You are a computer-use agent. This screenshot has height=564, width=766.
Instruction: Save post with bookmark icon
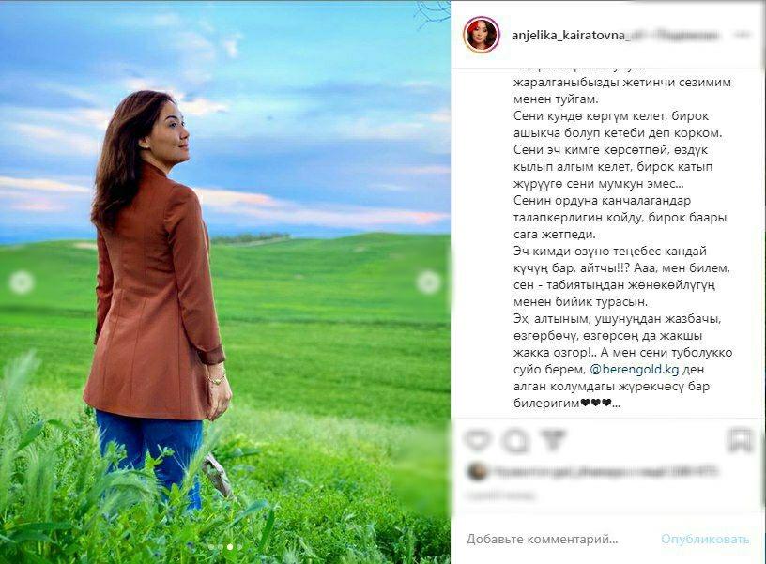pyautogui.click(x=740, y=440)
